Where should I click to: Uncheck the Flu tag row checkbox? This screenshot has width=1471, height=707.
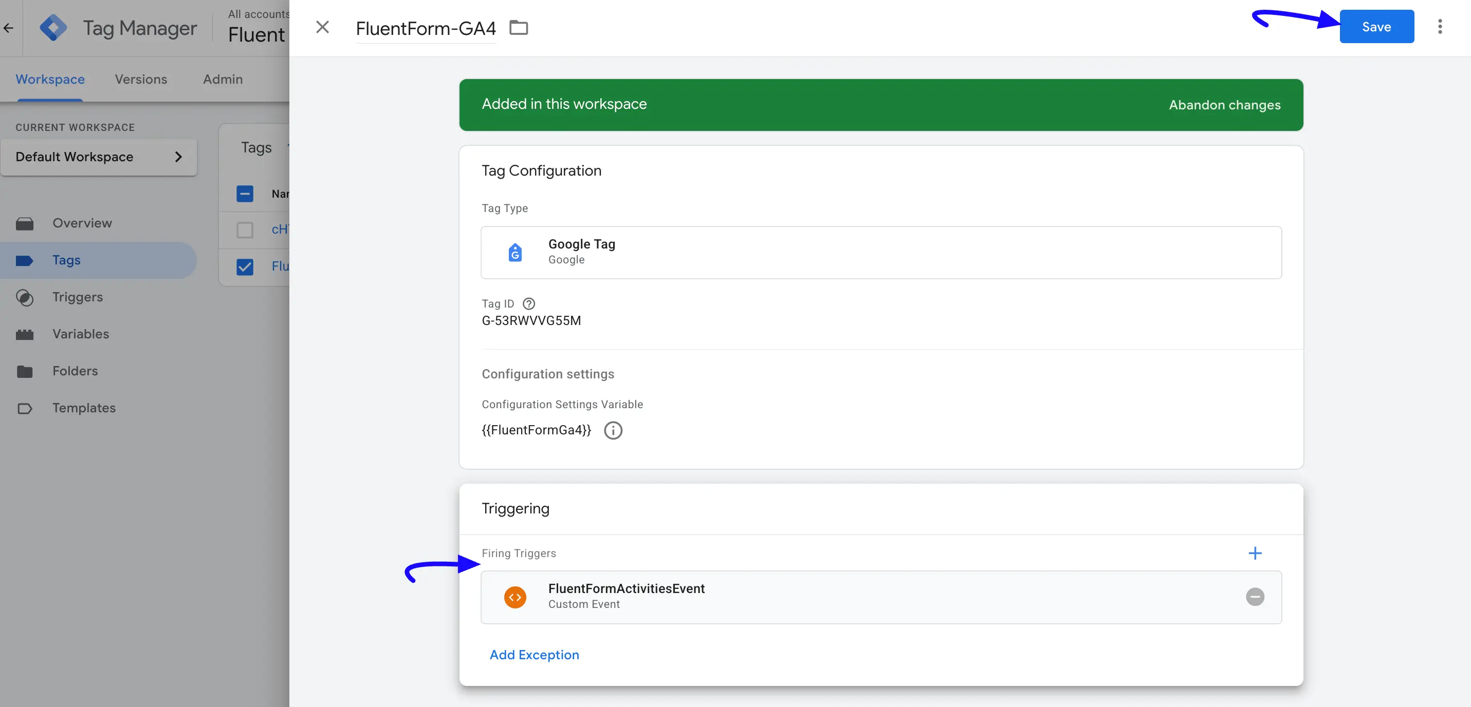tap(245, 266)
